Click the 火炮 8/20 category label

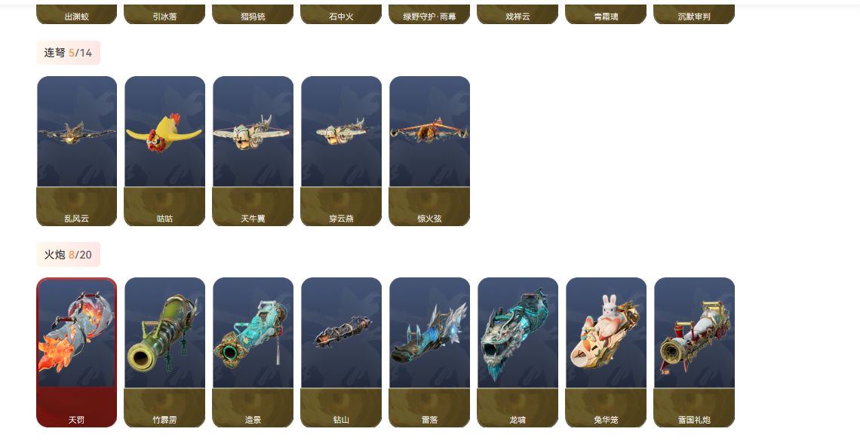tap(68, 255)
